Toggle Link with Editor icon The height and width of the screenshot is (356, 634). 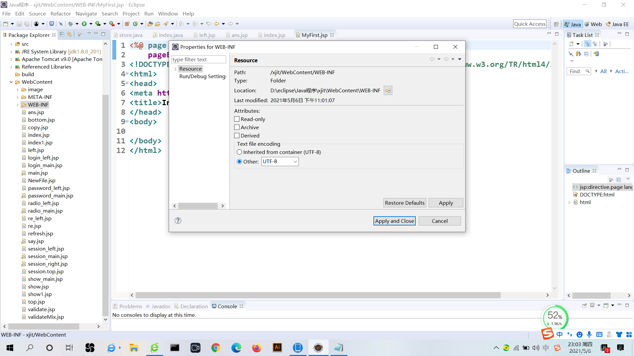coord(69,34)
